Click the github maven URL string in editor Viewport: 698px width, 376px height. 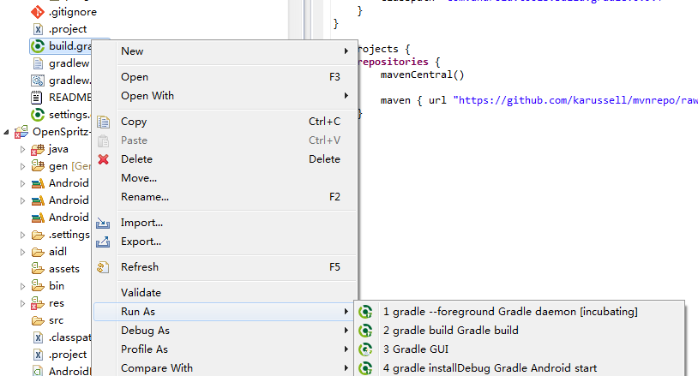(x=575, y=100)
